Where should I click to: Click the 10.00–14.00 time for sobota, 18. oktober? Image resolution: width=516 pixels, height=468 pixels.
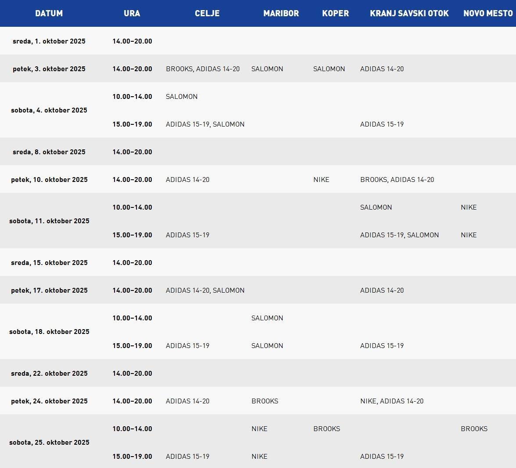133,318
